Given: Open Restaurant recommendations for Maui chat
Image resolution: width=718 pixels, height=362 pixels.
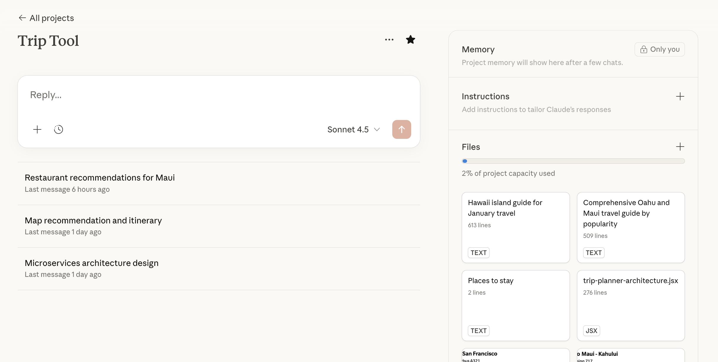Looking at the screenshot, I should 100,178.
